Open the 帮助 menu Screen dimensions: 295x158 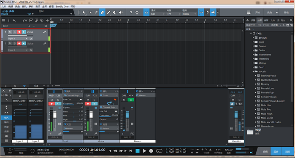(x=73, y=7)
